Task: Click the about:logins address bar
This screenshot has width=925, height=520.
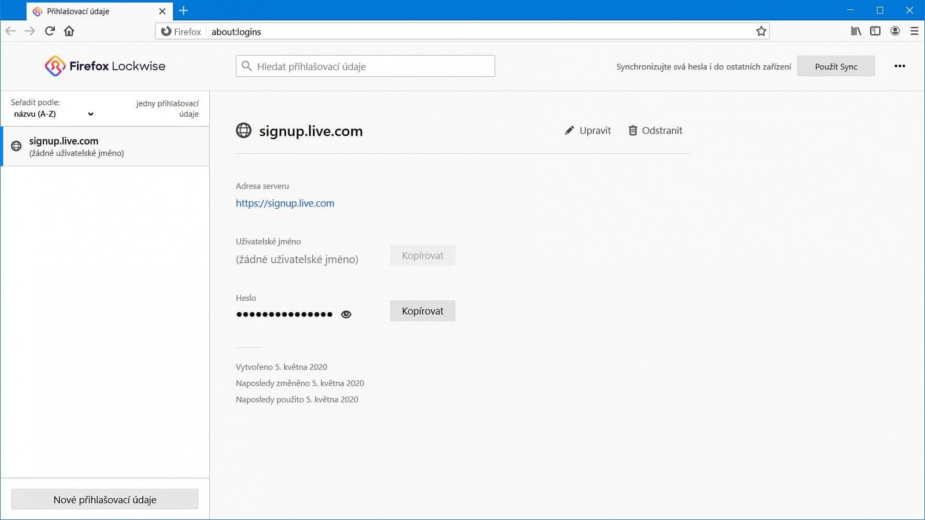Action: (x=462, y=31)
